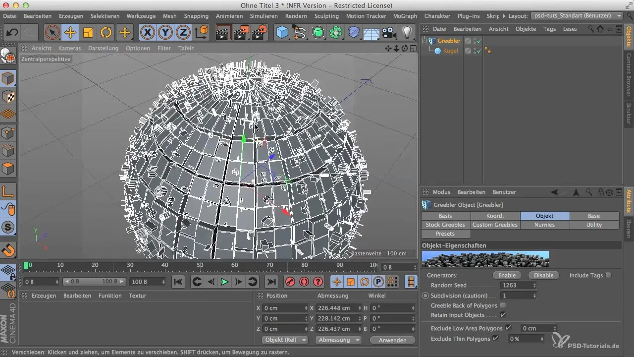
Task: Enable Greeble Back of Polygons checkbox
Action: click(503, 305)
